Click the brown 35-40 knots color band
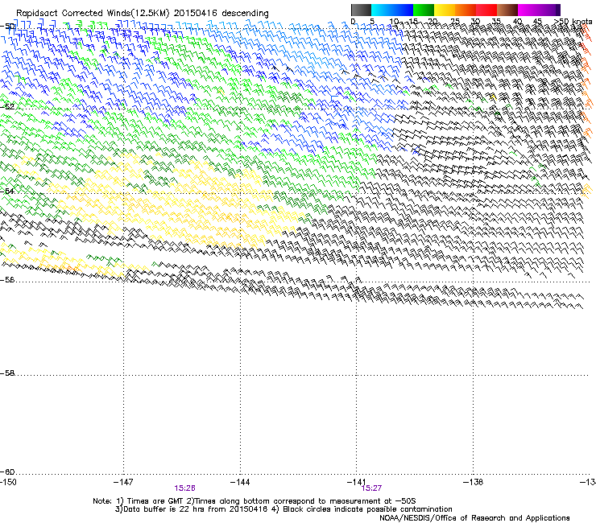This screenshot has width=596, height=523. coord(507,10)
